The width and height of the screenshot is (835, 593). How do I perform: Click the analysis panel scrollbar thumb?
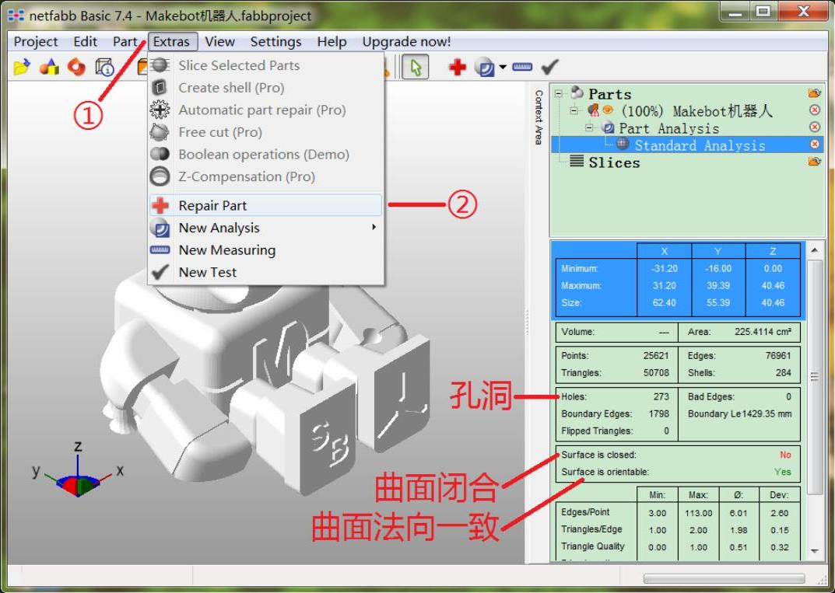(815, 376)
